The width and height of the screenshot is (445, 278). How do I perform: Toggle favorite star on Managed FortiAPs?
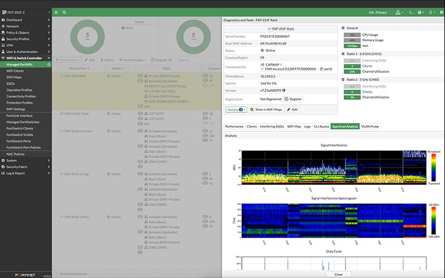(x=48, y=64)
